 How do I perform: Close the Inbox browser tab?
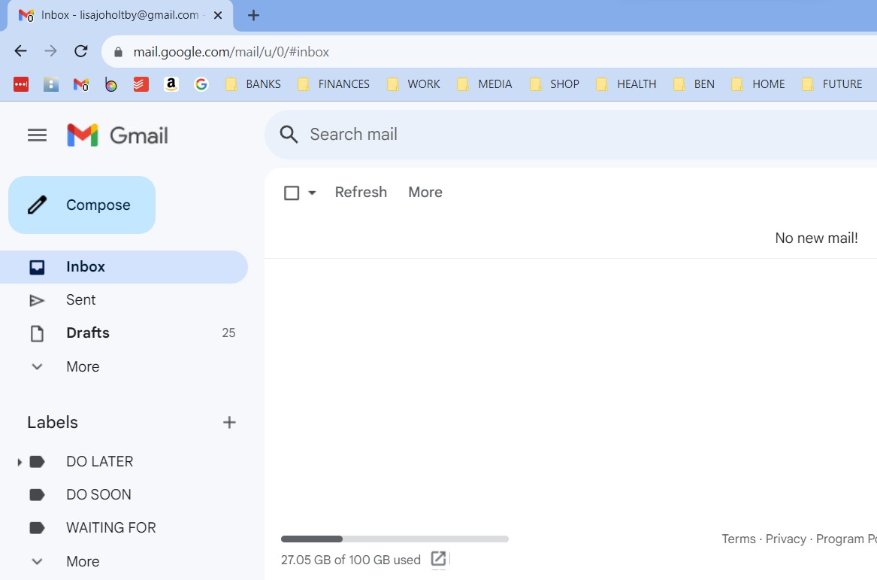[x=218, y=15]
